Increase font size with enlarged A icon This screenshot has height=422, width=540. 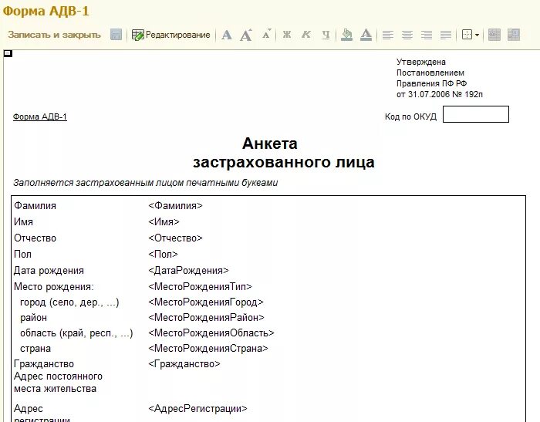coord(246,35)
